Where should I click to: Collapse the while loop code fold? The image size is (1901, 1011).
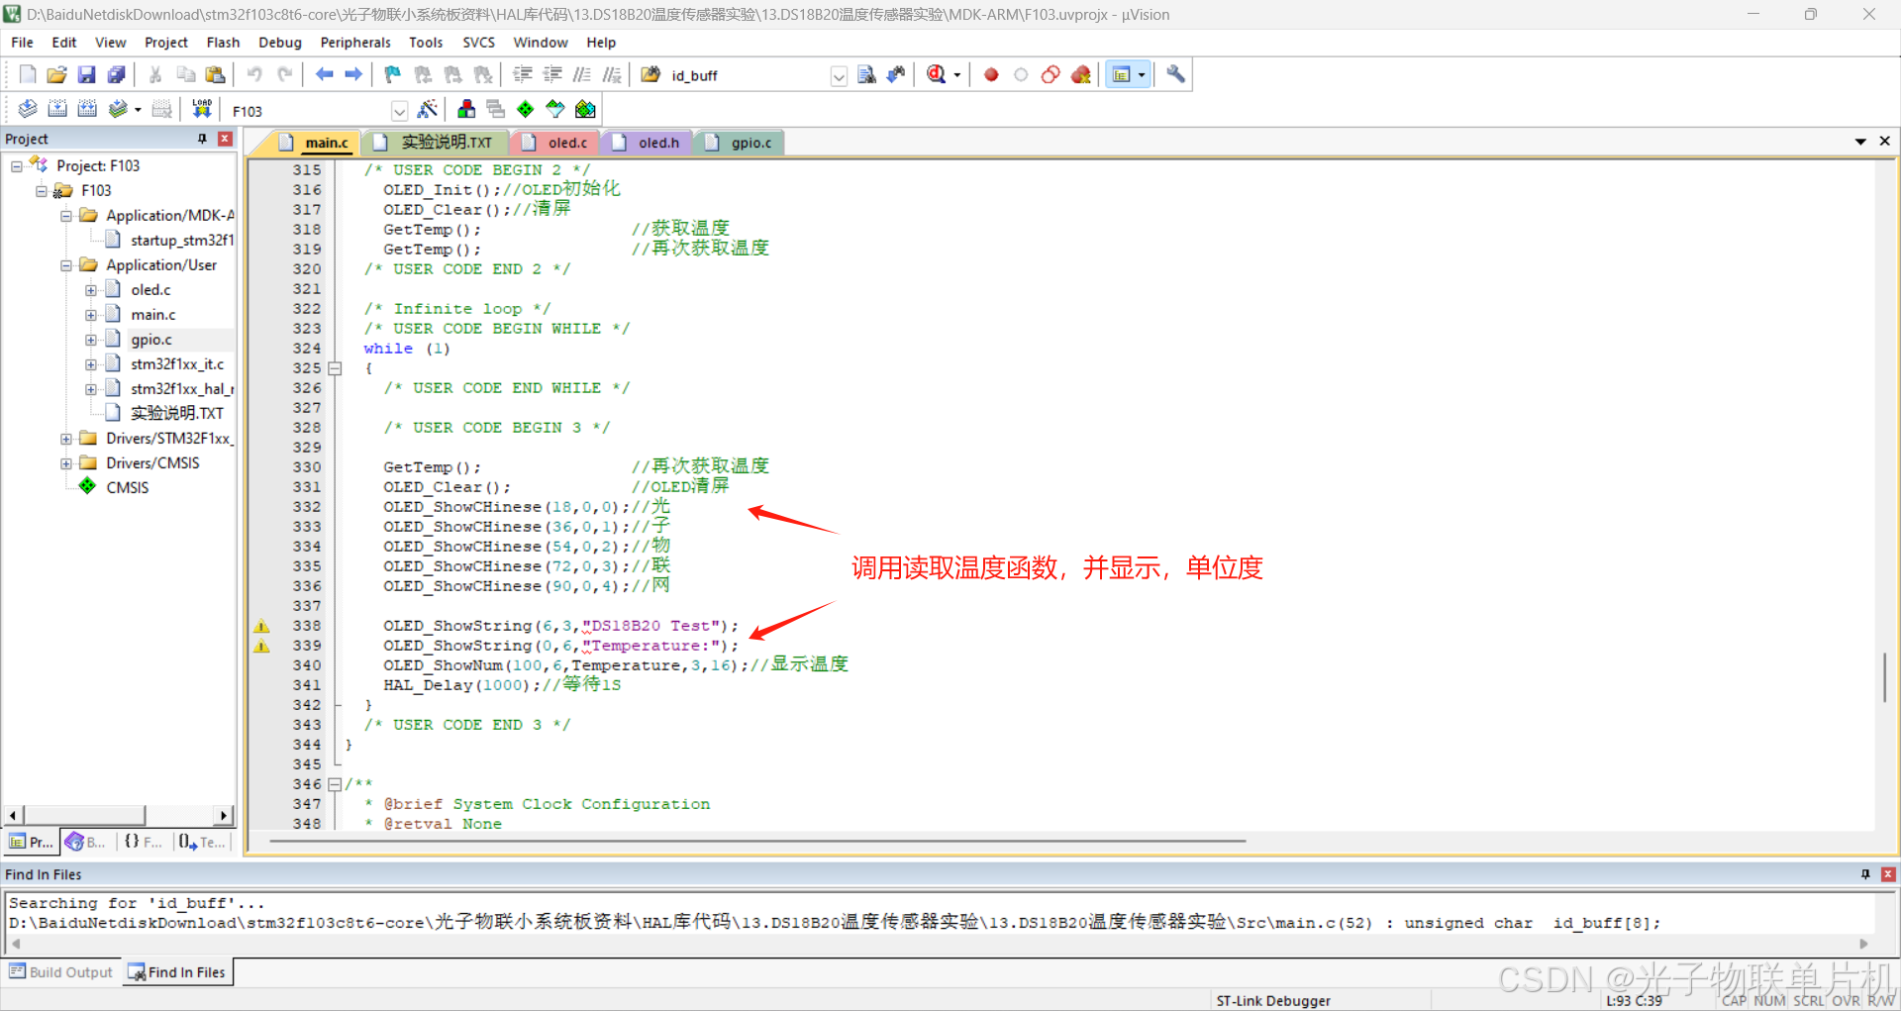[x=335, y=368]
